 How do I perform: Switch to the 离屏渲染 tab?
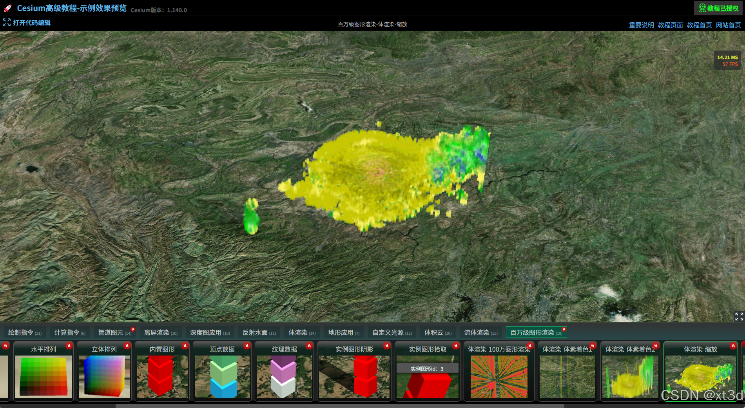(x=161, y=332)
